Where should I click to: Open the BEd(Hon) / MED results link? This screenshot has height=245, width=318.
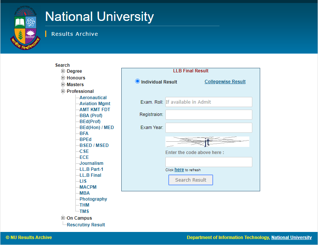tap(97, 128)
